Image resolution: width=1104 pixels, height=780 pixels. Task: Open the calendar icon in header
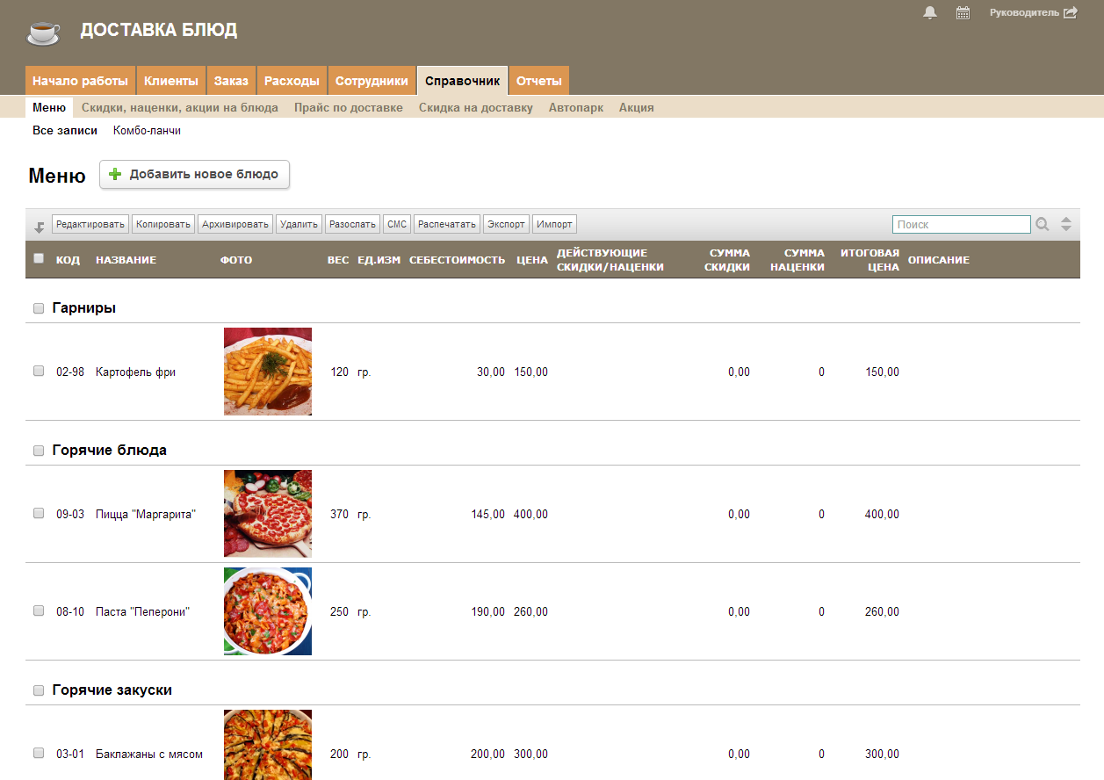click(963, 13)
